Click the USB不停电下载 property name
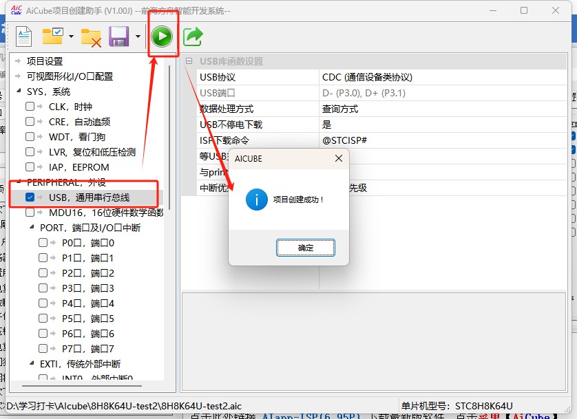 tap(231, 125)
